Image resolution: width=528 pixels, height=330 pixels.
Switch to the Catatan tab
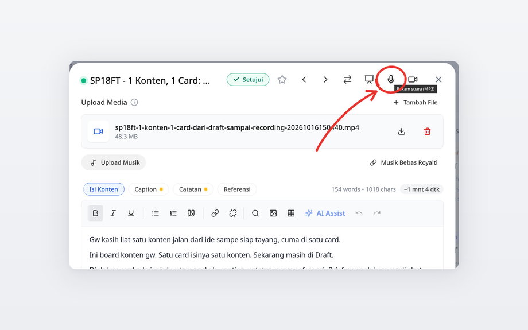pos(193,189)
